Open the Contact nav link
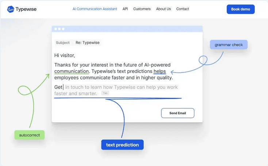Screen dimensions: 268x166 click(x=183, y=9)
